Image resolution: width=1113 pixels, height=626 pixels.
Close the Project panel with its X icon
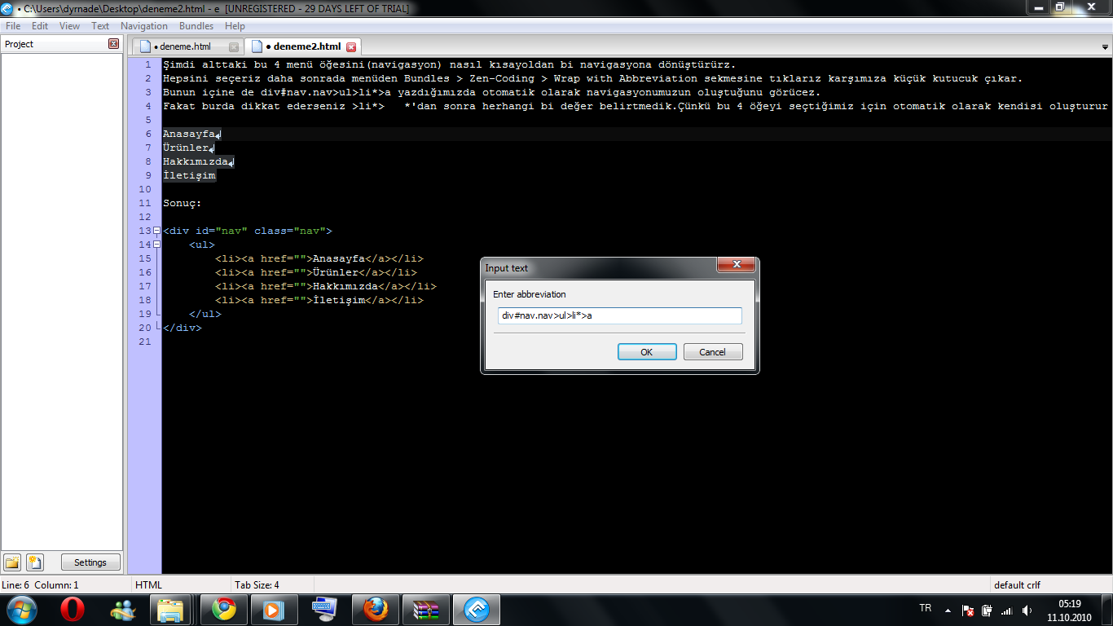point(114,44)
